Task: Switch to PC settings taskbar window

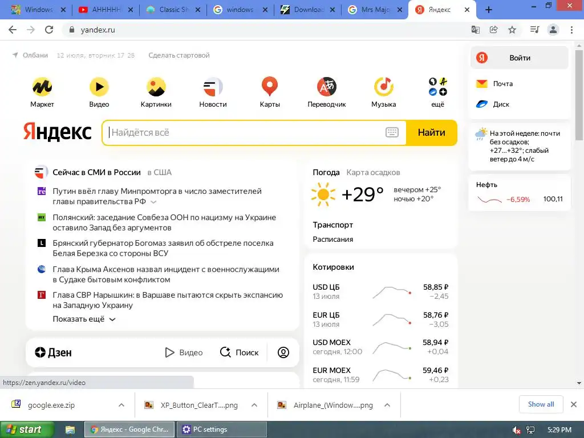Action: click(222, 429)
